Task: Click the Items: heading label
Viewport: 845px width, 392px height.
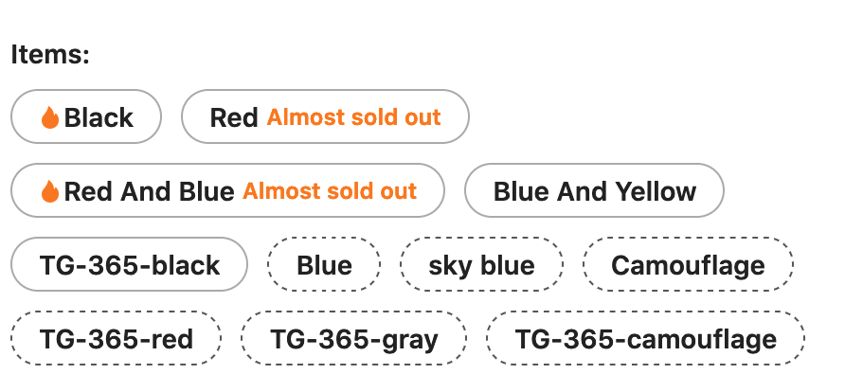Action: coord(50,54)
